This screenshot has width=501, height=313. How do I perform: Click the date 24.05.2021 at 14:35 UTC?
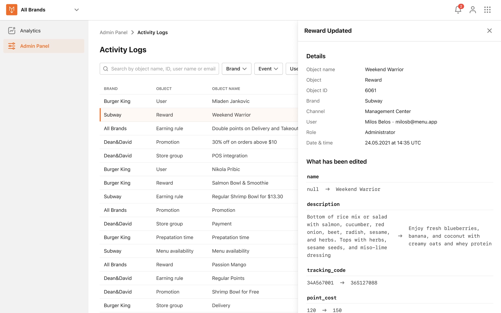tap(393, 143)
